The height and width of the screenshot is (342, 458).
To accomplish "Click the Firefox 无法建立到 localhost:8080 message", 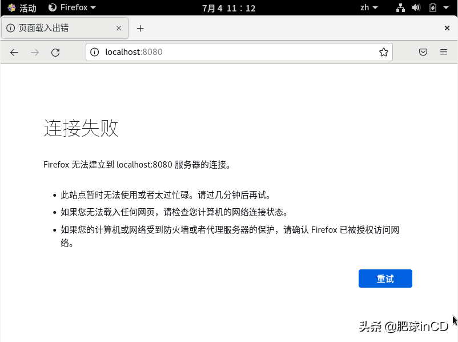I will [137, 165].
